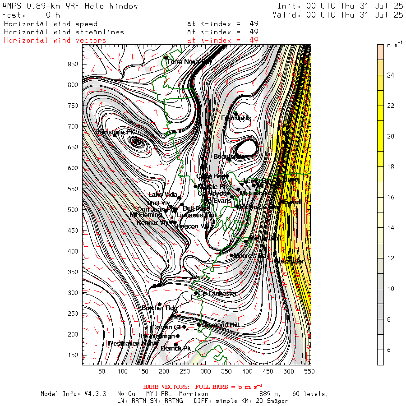
Task: Click the Diamond Hill station label
Action: click(x=221, y=325)
